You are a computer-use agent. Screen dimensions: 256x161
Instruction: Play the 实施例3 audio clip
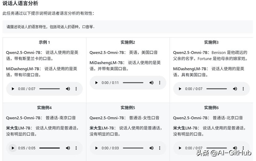click(x=180, y=89)
